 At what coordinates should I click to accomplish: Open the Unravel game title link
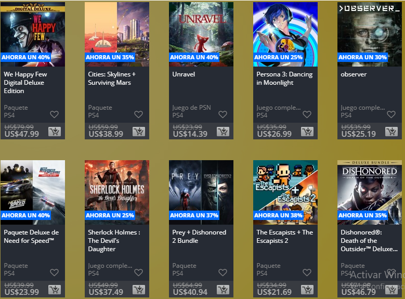(x=184, y=74)
